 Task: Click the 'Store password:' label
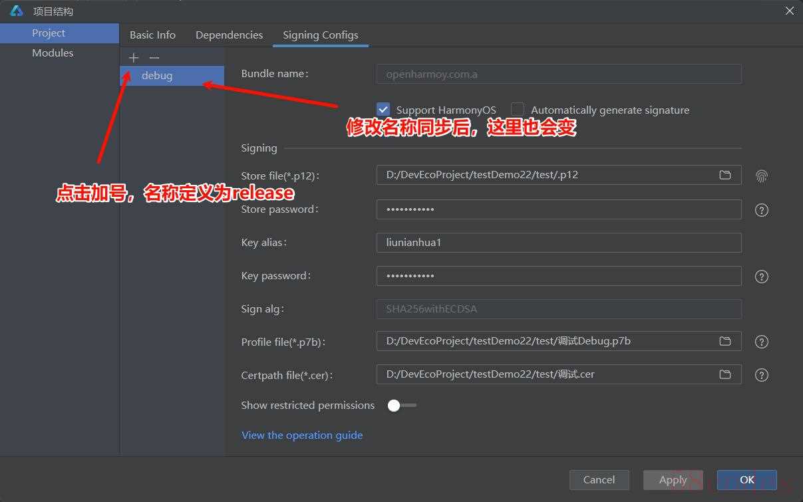(280, 209)
